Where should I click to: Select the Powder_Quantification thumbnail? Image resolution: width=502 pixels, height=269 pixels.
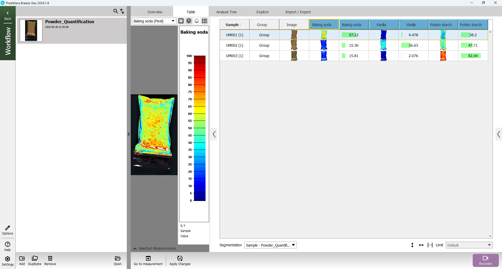coord(31,30)
